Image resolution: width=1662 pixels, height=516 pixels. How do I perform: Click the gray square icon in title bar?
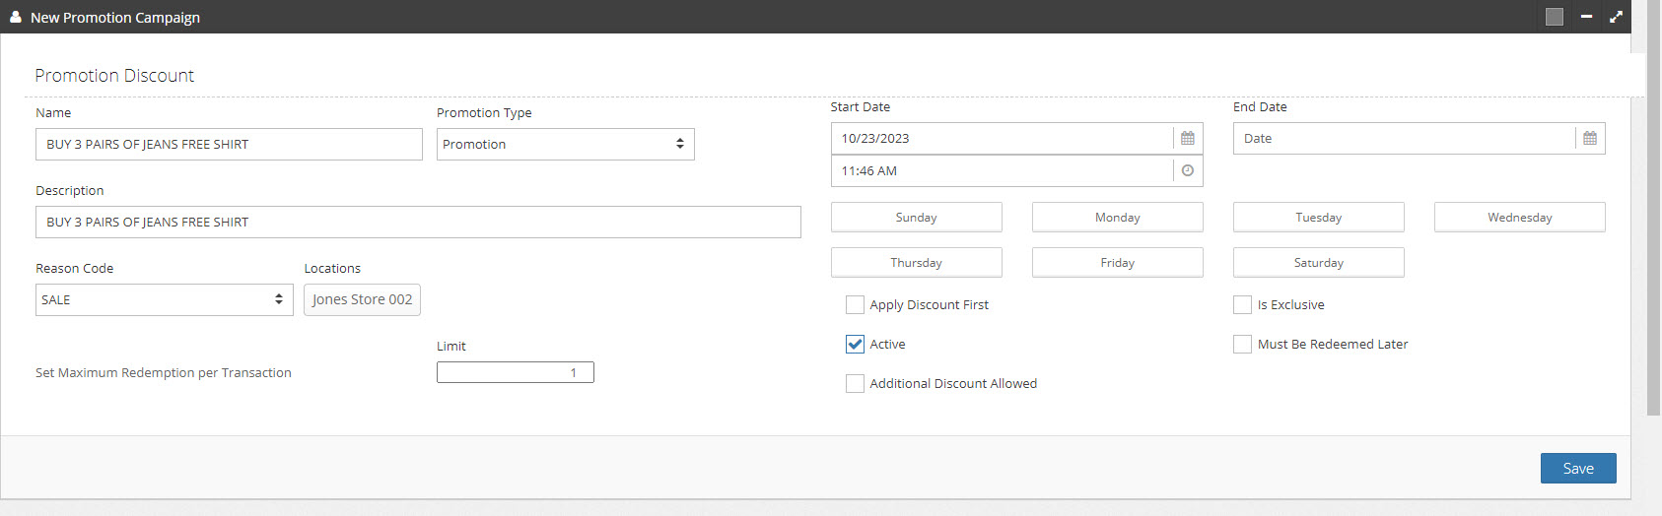click(x=1555, y=17)
